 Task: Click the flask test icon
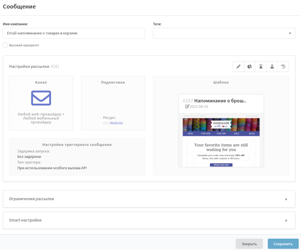(272, 66)
